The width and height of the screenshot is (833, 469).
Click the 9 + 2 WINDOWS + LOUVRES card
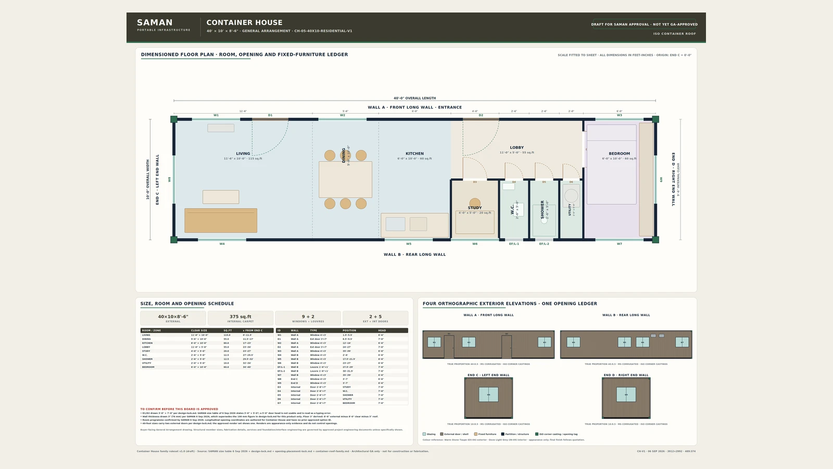coord(308,318)
